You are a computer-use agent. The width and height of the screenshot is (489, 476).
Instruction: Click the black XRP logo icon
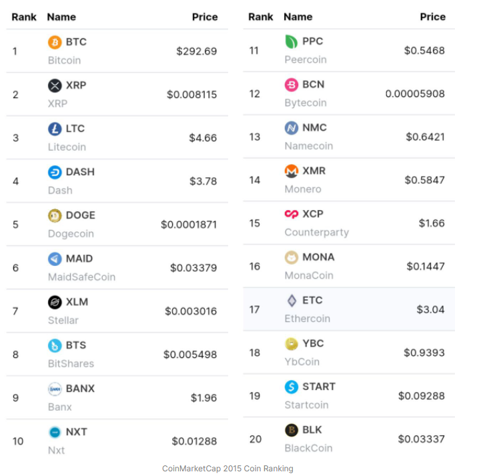pos(55,85)
